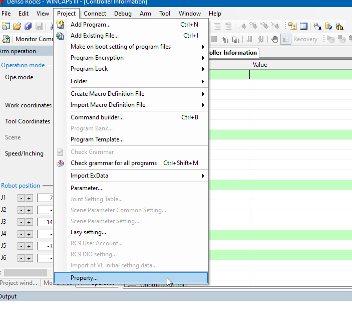Click the Value column header
352x312 pixels.
[x=301, y=65]
